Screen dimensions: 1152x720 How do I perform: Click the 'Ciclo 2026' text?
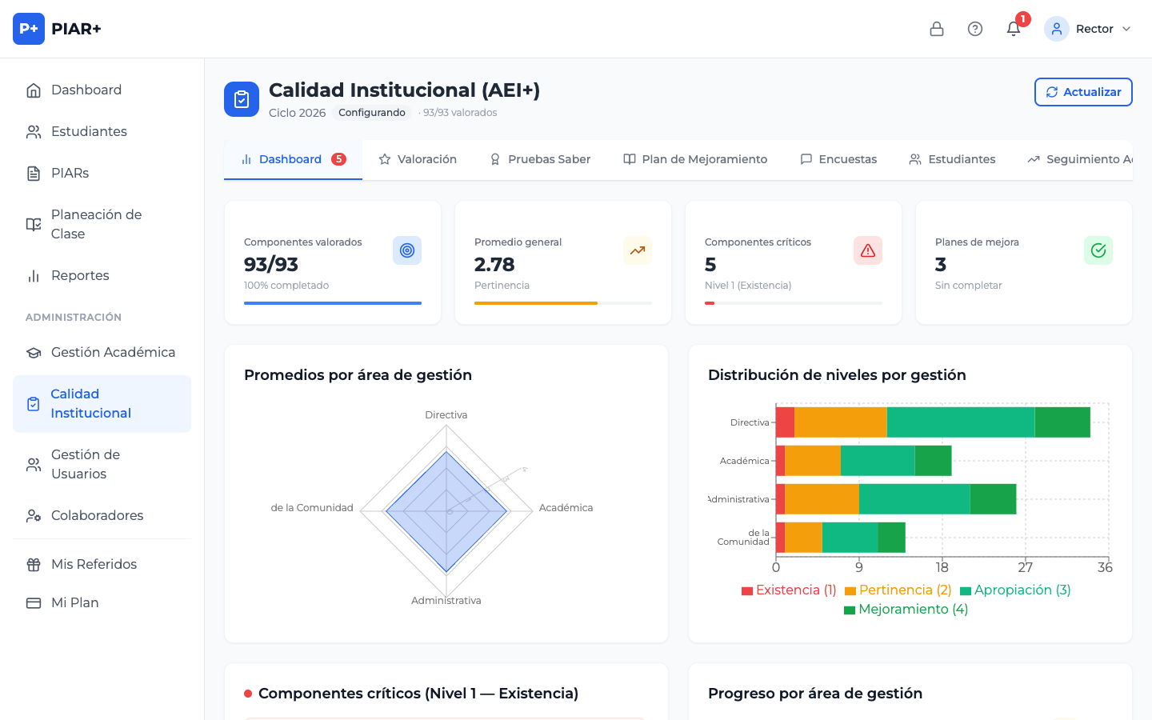pos(298,113)
